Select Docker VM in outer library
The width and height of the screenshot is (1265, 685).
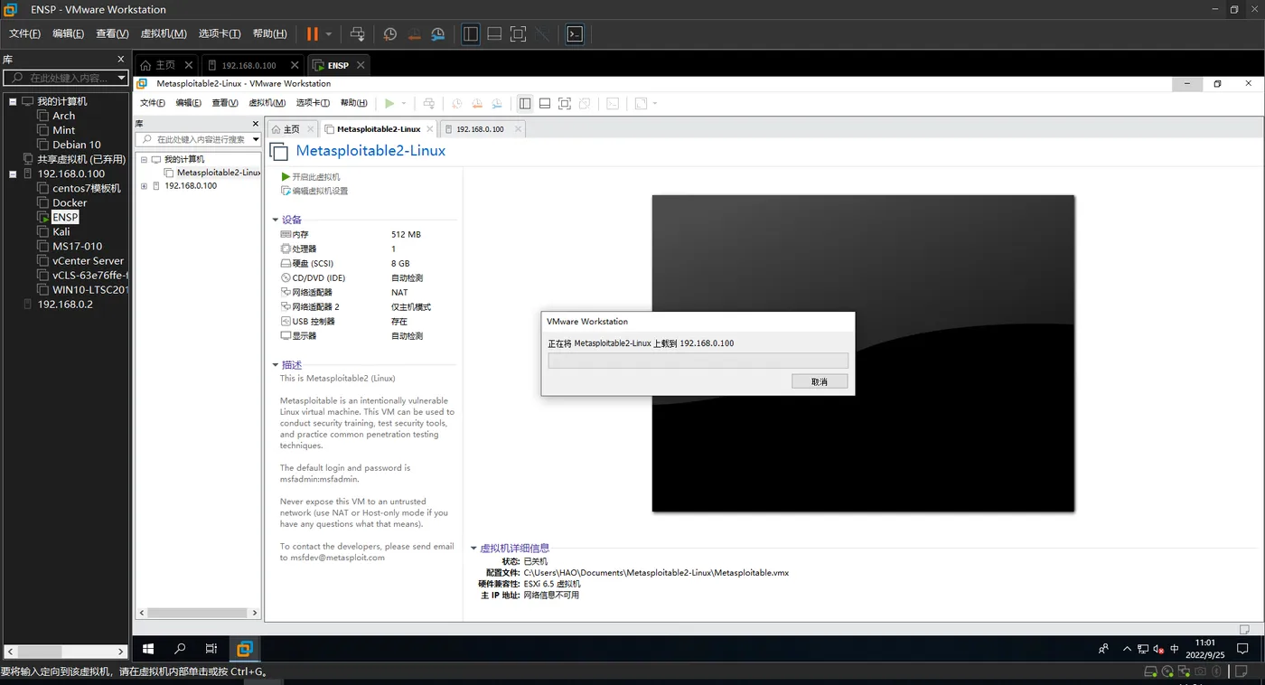point(70,202)
